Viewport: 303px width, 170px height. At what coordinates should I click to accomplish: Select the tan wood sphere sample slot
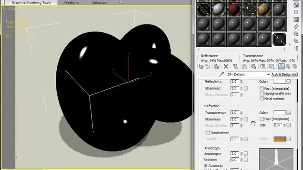click(x=264, y=9)
